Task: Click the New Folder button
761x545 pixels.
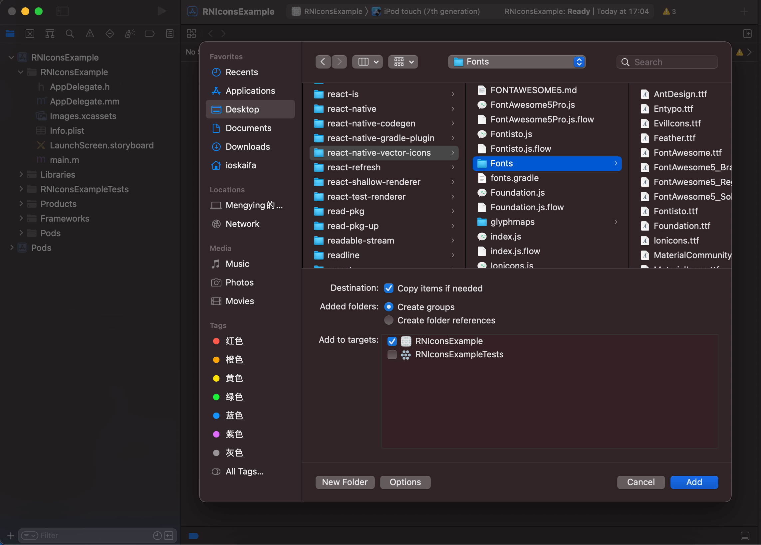Action: click(x=345, y=482)
